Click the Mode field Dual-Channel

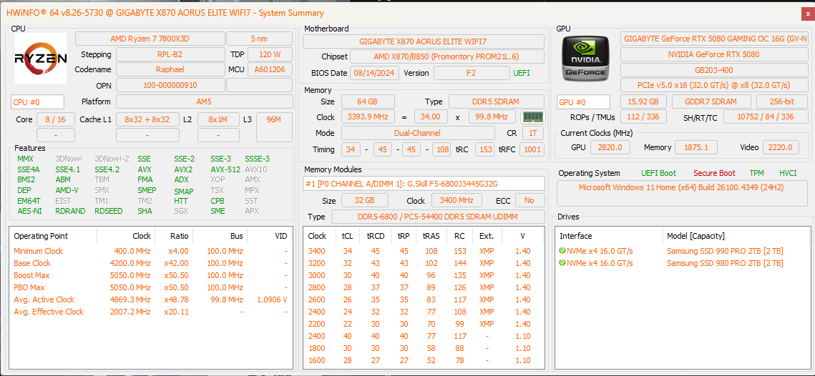click(x=417, y=134)
